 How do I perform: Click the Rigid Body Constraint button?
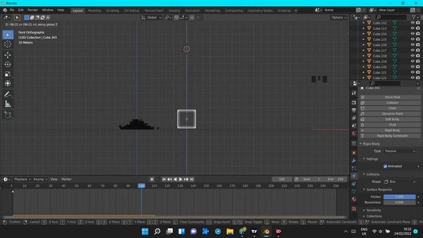coord(390,136)
